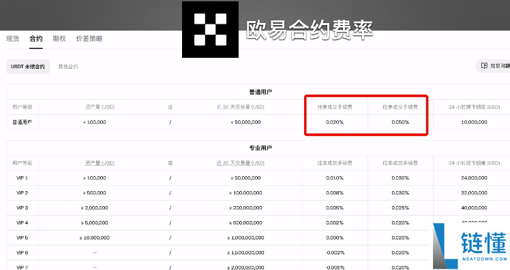Select the VIP 3 row label
The width and height of the screenshot is (510, 270).
pos(22,208)
